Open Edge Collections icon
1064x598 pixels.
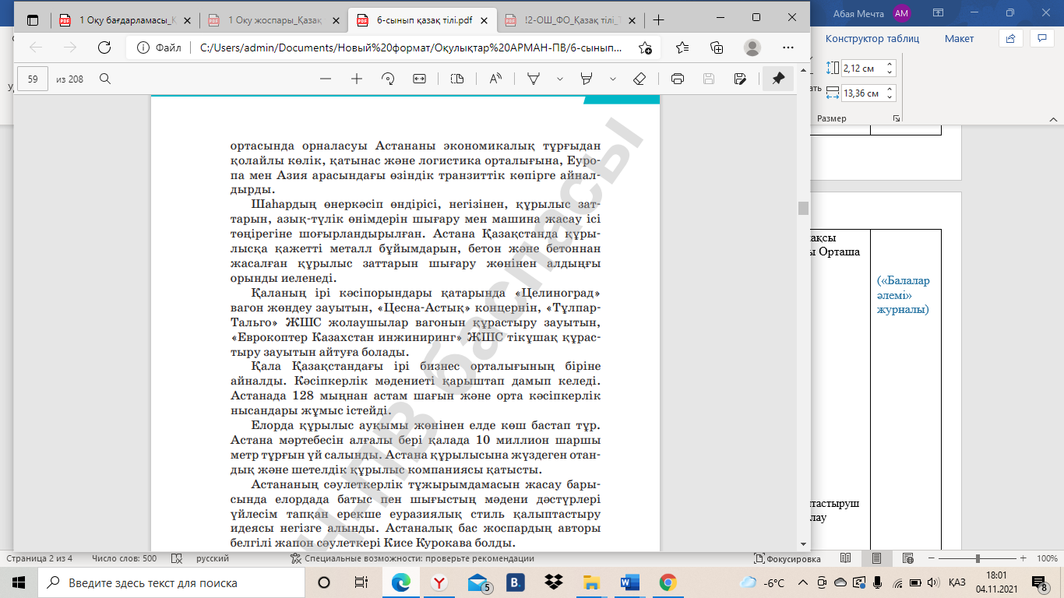pos(717,47)
